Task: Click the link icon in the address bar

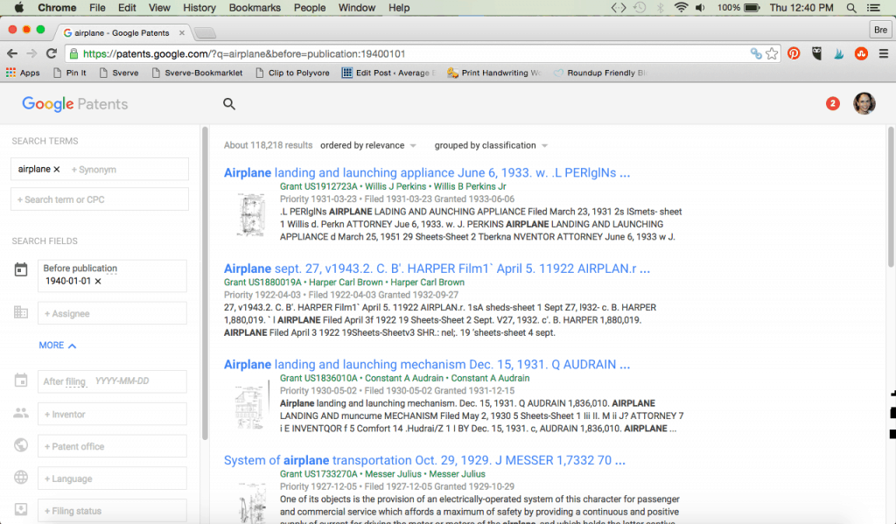Action: pyautogui.click(x=756, y=53)
